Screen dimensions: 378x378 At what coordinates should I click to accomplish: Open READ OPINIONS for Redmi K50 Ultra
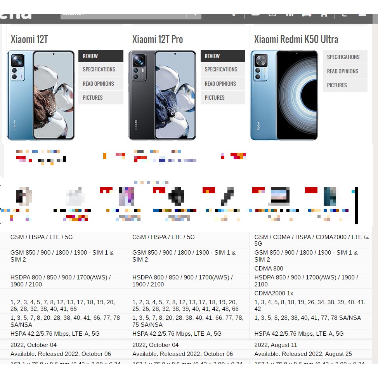[x=345, y=71]
